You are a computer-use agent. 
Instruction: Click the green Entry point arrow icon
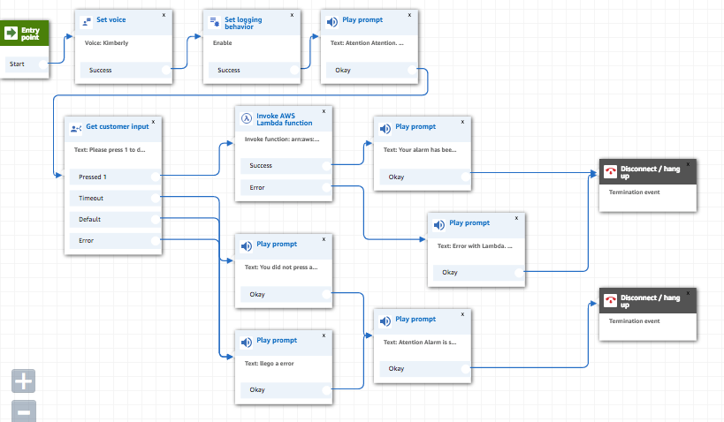pos(11,34)
